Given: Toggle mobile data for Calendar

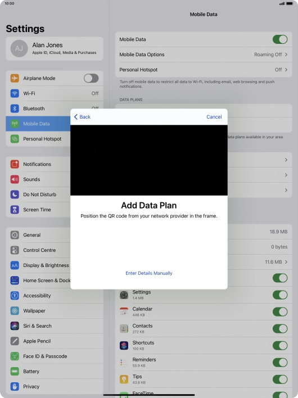Looking at the screenshot, I should tap(280, 311).
